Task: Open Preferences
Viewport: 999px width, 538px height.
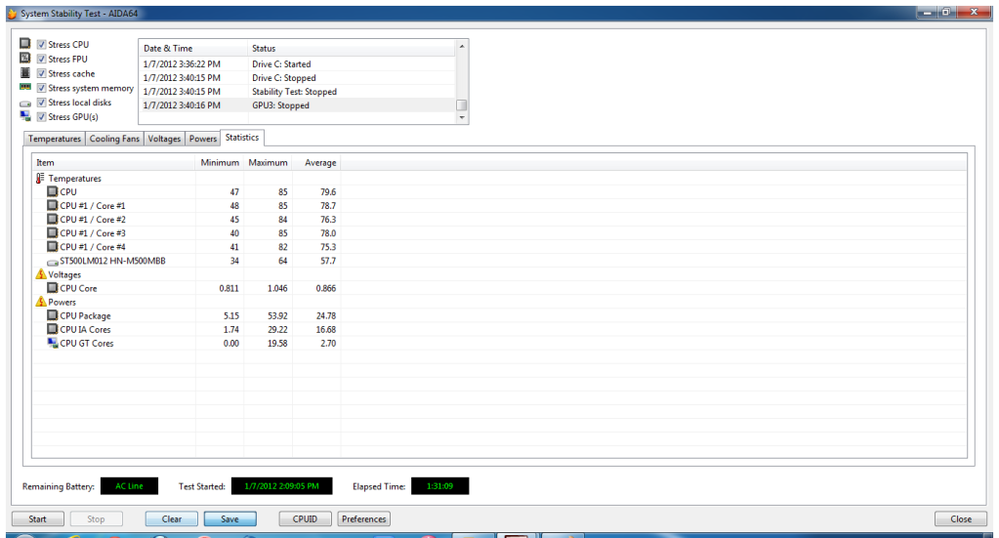Action: click(x=364, y=518)
